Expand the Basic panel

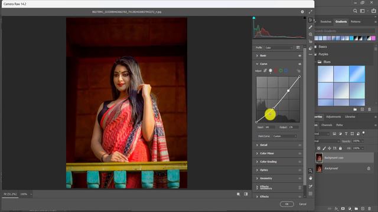click(257, 55)
